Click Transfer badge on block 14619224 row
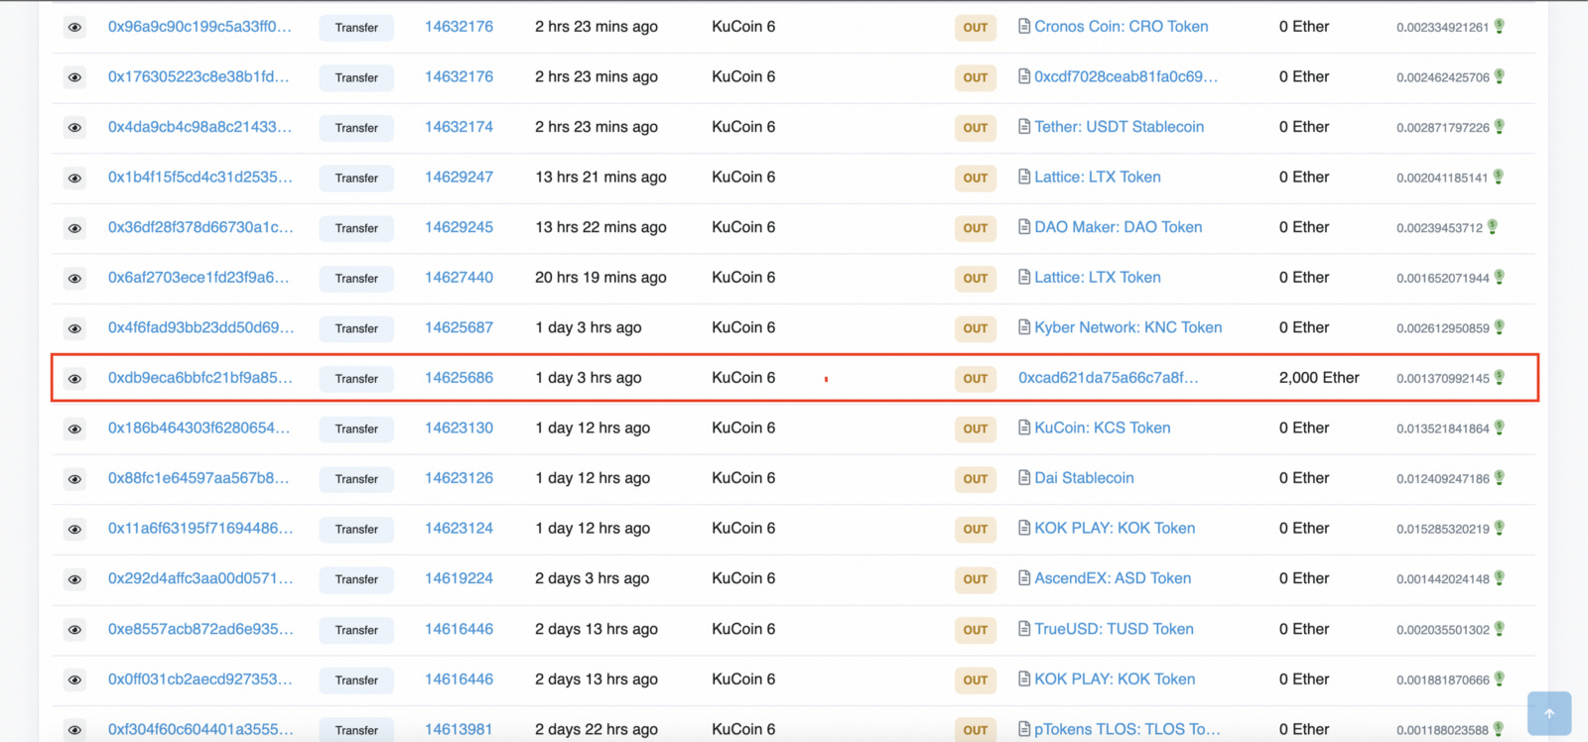The image size is (1588, 742). click(x=356, y=579)
